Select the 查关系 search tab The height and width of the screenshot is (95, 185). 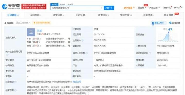[x=70, y=4]
